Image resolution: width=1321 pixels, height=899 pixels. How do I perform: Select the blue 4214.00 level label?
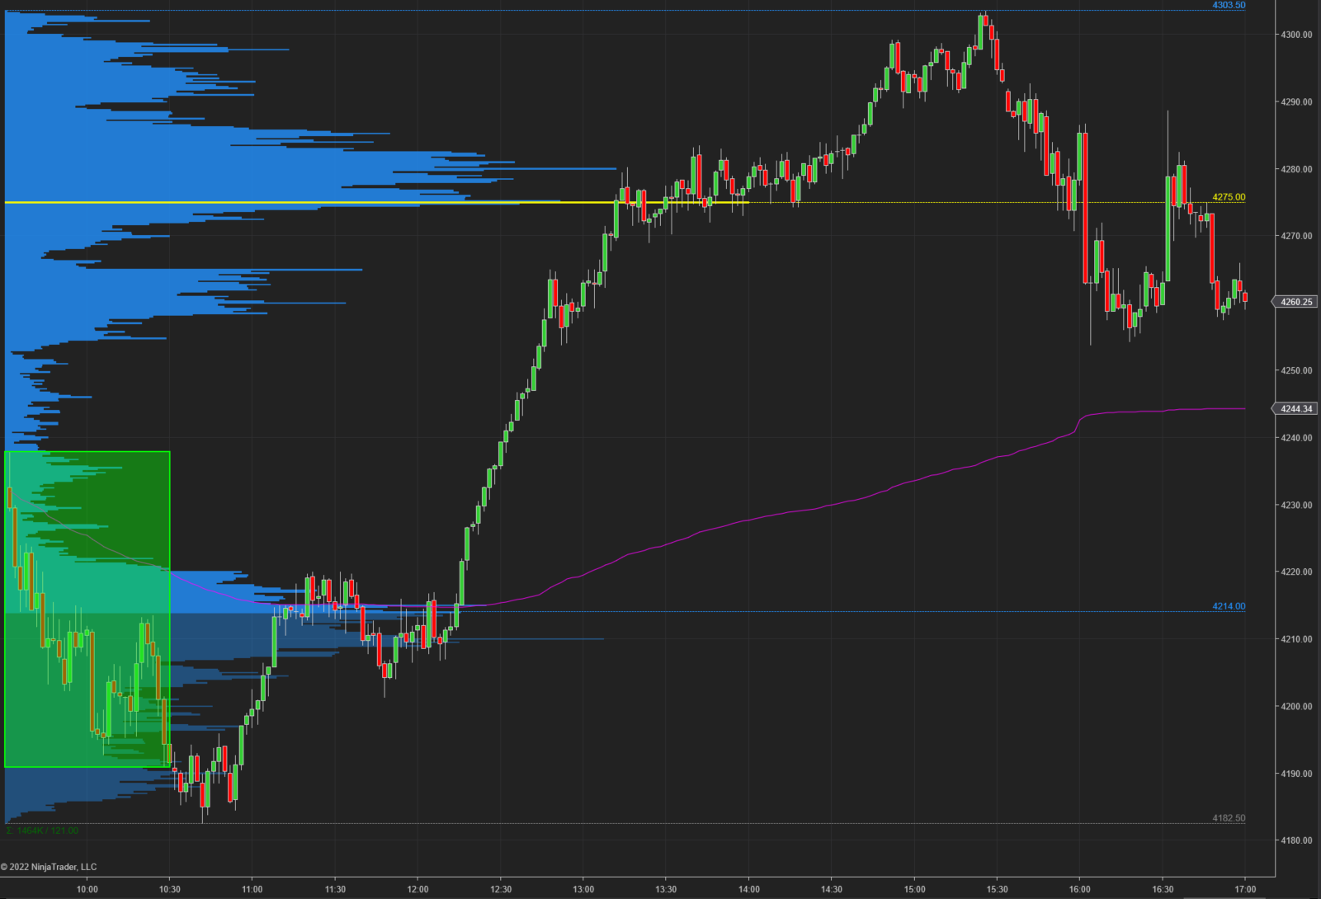1229,606
